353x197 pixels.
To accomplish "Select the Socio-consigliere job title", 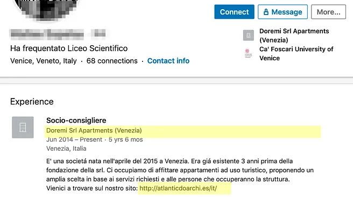I will 76,121.
